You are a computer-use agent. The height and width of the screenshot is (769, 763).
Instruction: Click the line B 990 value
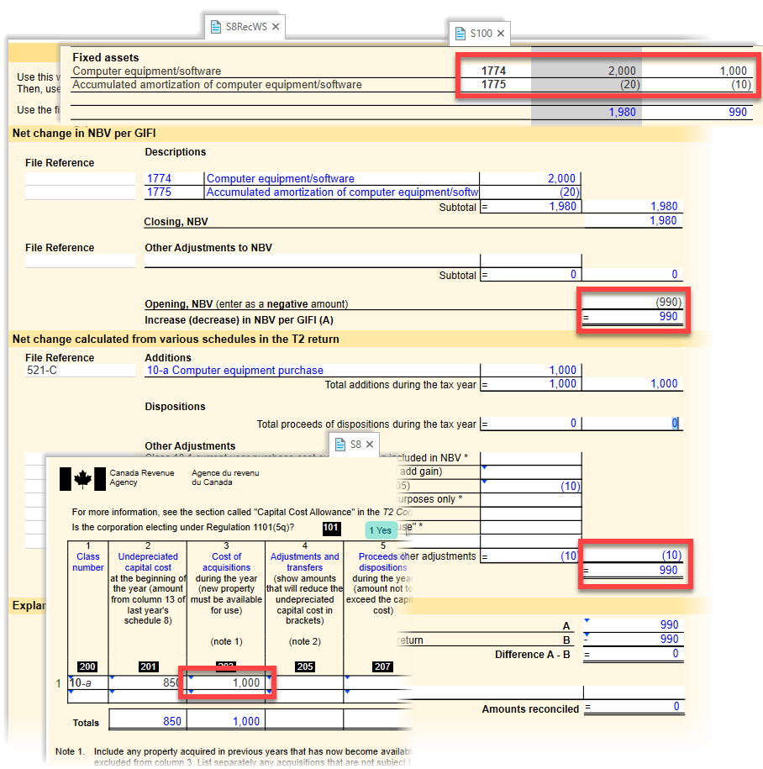670,639
